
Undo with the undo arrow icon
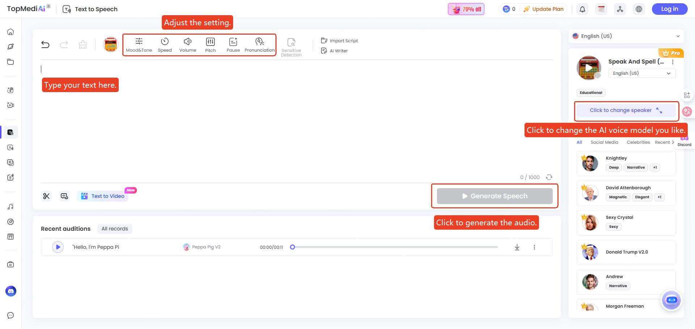click(x=45, y=44)
